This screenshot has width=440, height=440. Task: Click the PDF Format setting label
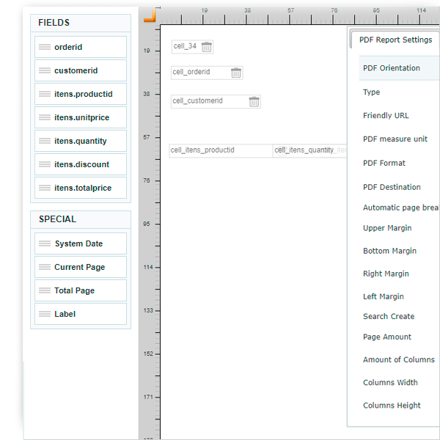click(384, 163)
